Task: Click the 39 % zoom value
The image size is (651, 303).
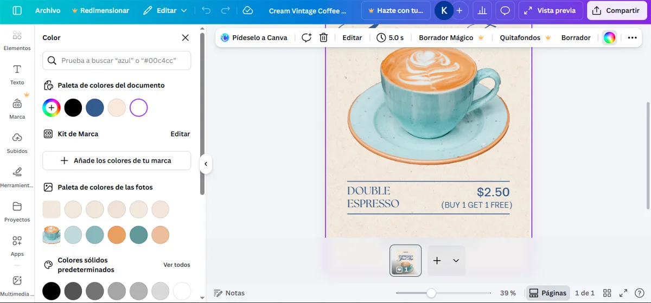Action: coord(508,293)
